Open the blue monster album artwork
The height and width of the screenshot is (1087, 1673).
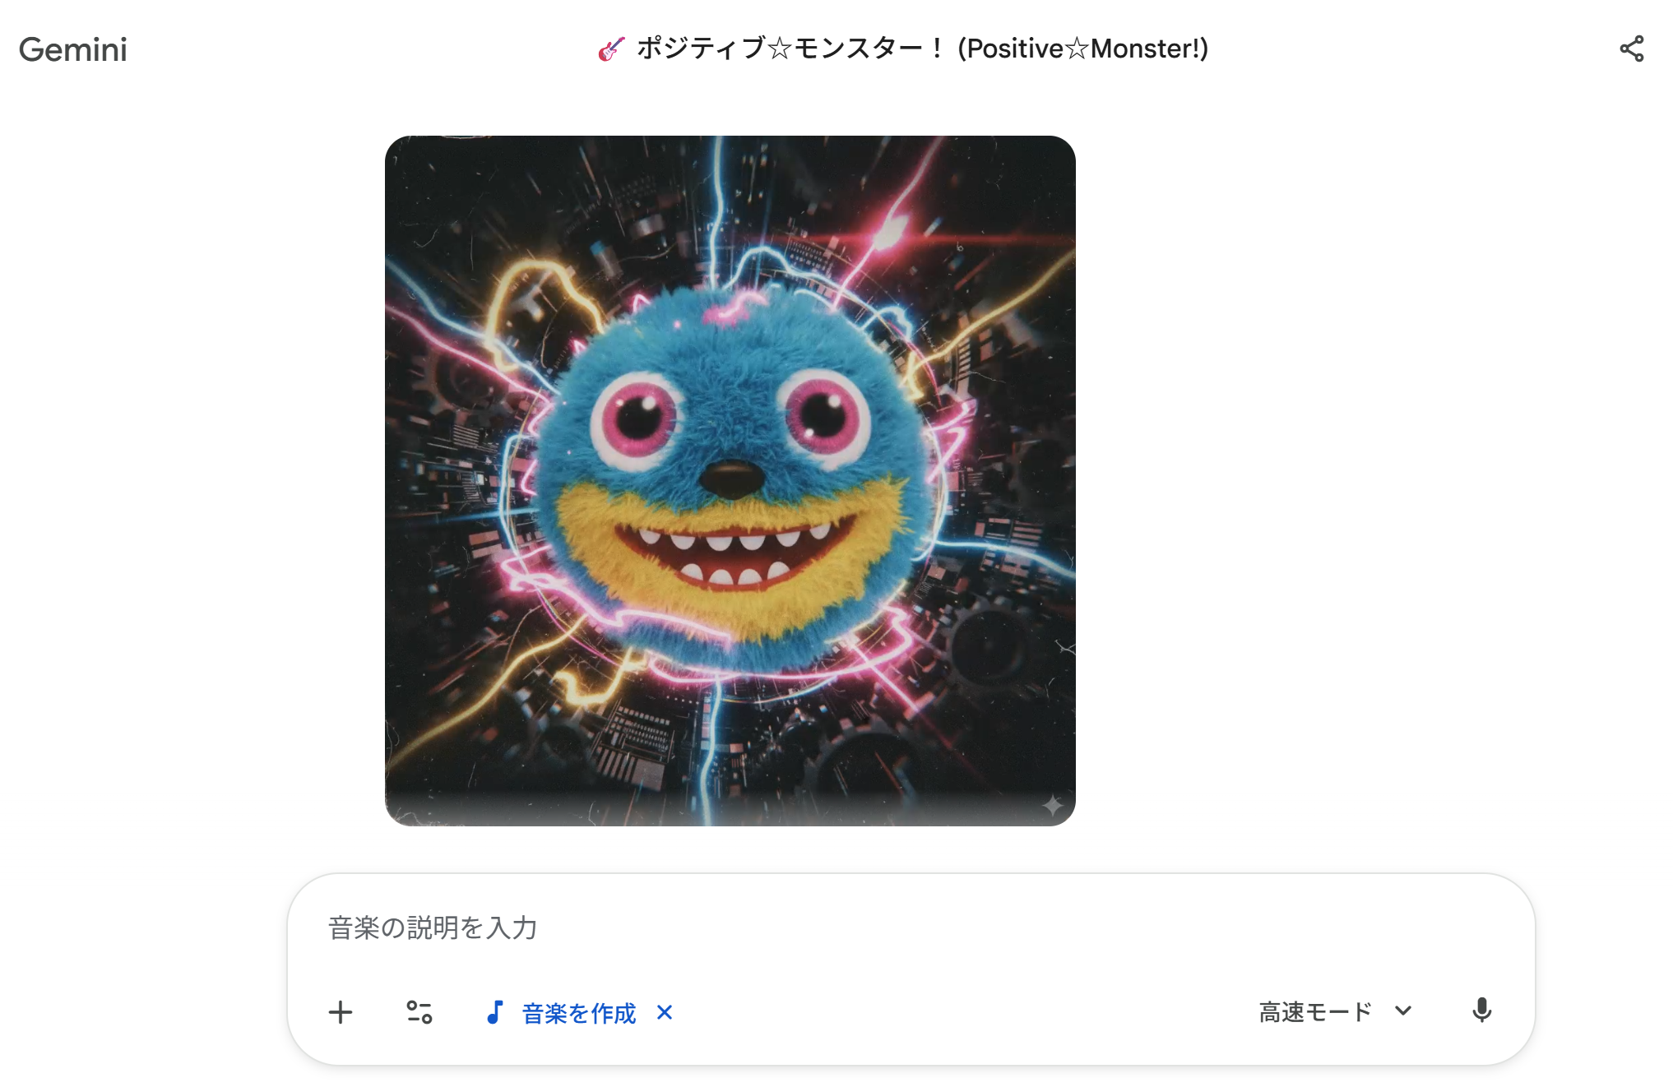pos(730,481)
